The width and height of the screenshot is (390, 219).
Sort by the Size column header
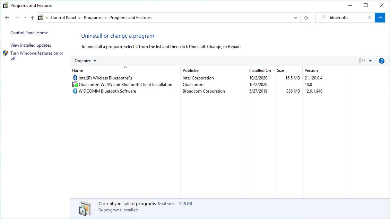288,70
